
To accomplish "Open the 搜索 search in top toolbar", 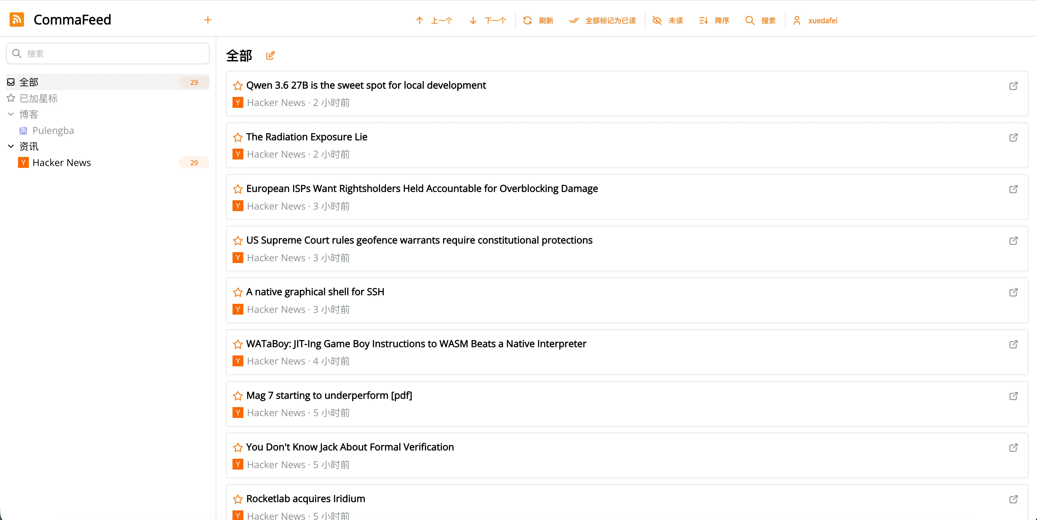I will tap(760, 20).
